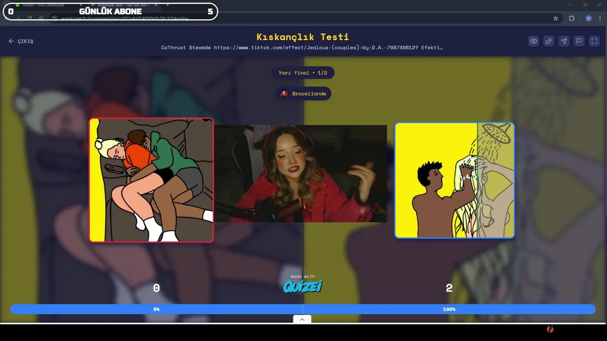Open the Chrome three-dot menu
This screenshot has width=607, height=341.
tap(600, 18)
